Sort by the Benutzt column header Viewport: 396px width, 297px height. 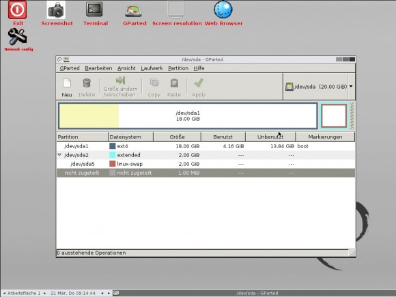pyautogui.click(x=223, y=137)
